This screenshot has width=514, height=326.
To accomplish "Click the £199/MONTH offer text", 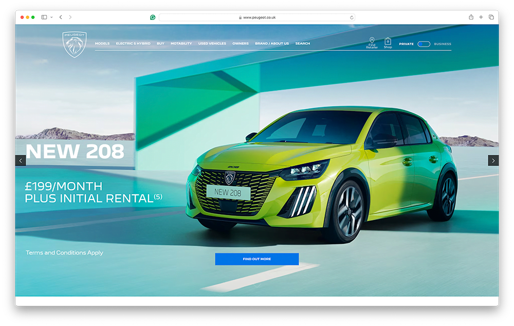I will click(64, 186).
